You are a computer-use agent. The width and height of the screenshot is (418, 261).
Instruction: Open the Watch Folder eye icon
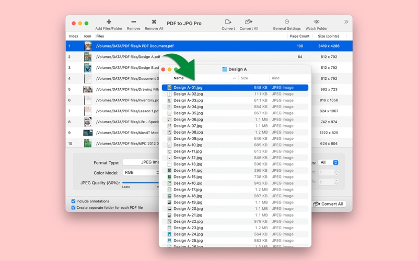[x=316, y=22]
